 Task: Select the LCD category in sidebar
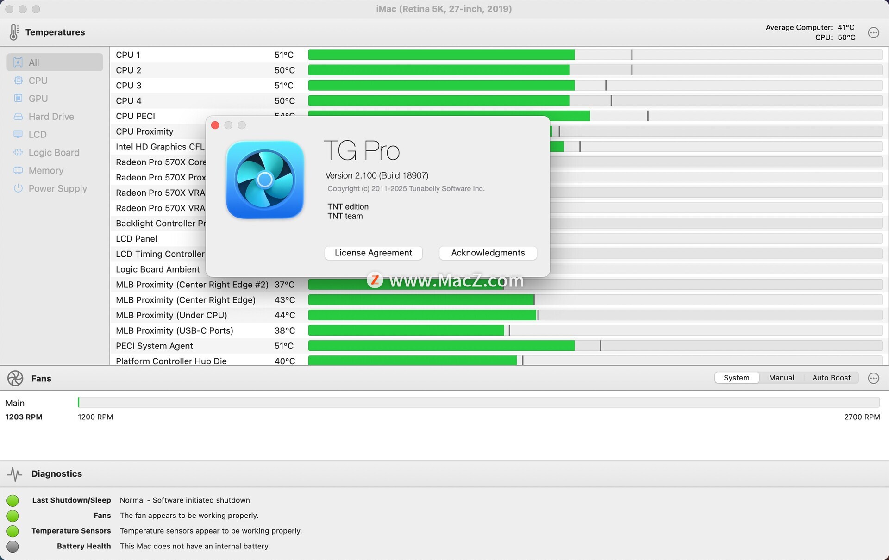[x=37, y=135]
